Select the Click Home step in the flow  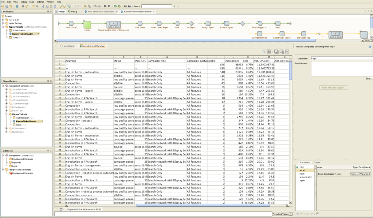[x=140, y=23]
